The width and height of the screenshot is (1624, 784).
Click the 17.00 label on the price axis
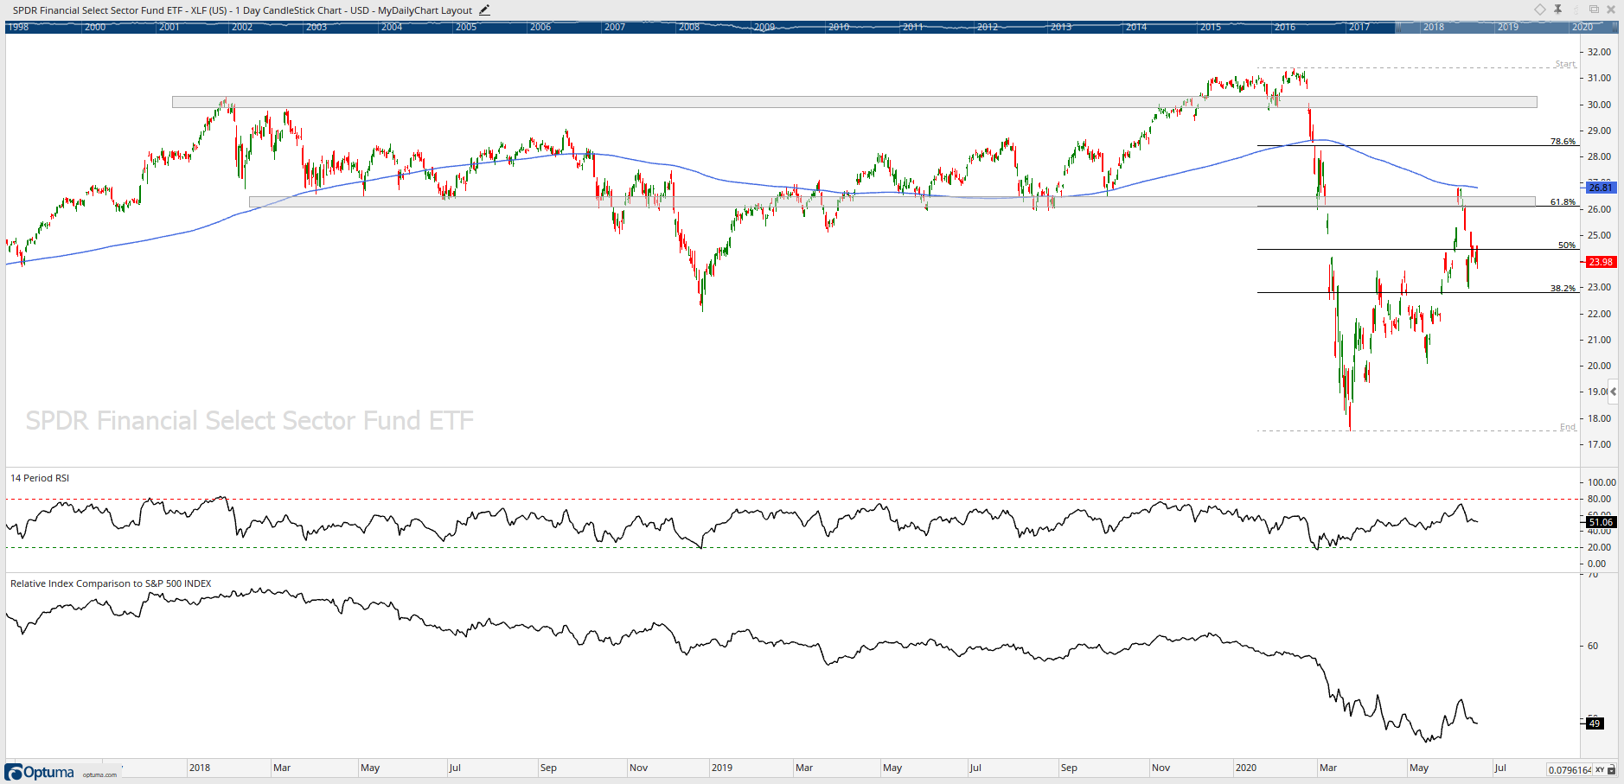[x=1599, y=444]
